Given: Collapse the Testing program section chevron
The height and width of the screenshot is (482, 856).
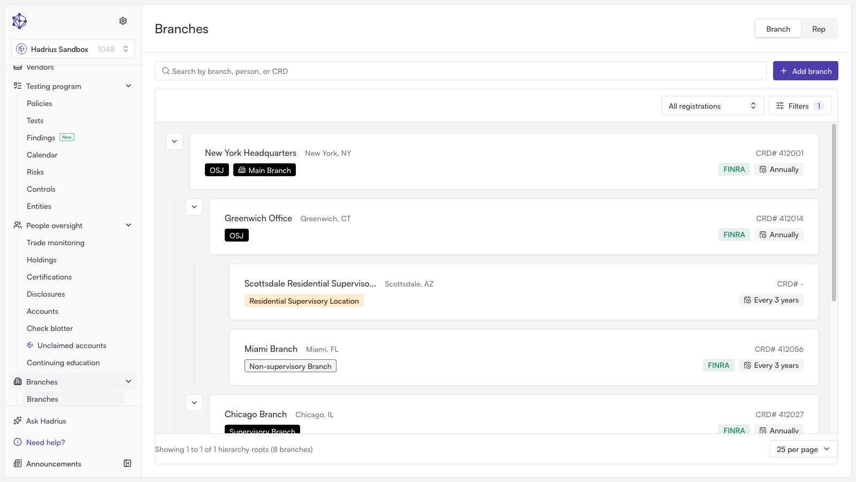Looking at the screenshot, I should coord(128,86).
